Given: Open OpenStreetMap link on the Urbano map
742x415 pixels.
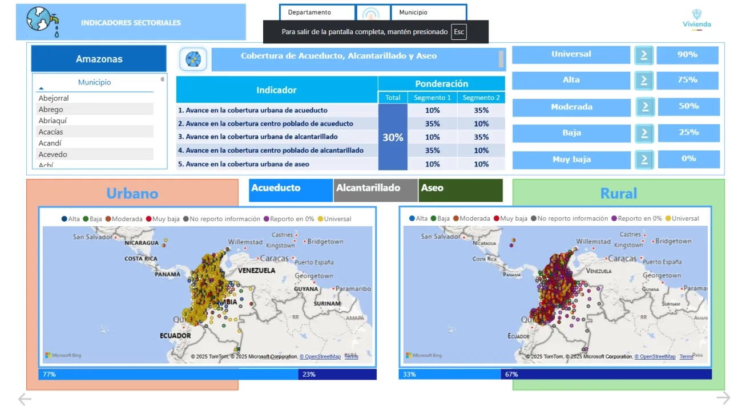Looking at the screenshot, I should [320, 357].
